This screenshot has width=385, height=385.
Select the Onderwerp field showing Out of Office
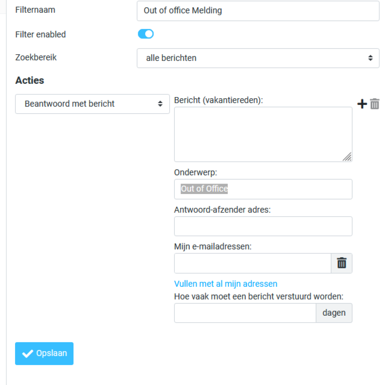pos(263,189)
